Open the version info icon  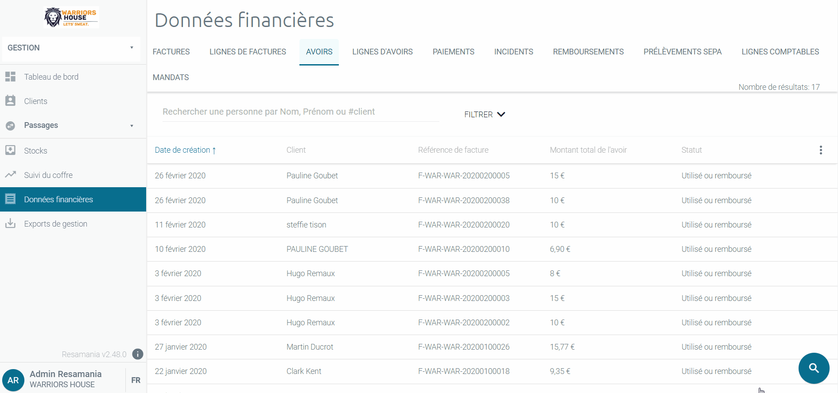[x=138, y=354]
